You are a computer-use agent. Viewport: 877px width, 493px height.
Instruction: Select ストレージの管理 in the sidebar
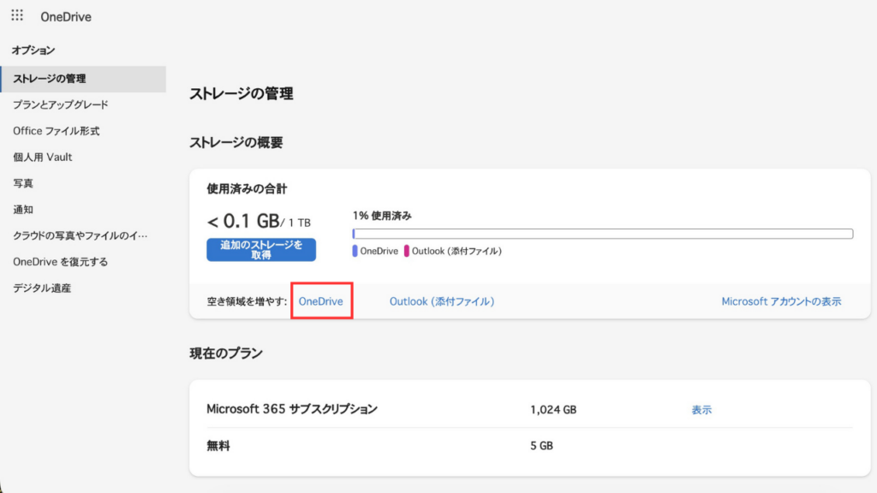coord(50,79)
